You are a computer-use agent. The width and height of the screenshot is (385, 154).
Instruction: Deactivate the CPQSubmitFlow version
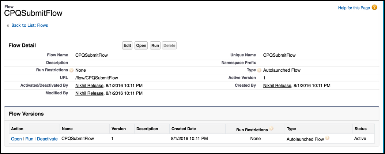[47, 139]
